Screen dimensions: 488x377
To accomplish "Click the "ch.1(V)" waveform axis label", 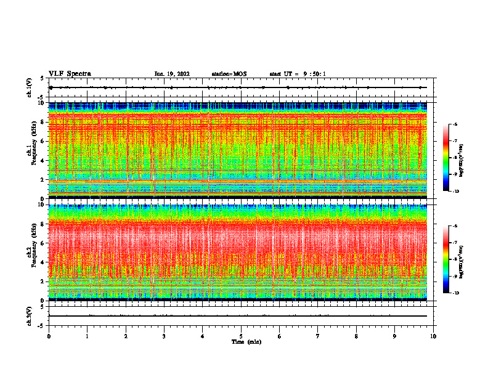I will pyautogui.click(x=30, y=87).
